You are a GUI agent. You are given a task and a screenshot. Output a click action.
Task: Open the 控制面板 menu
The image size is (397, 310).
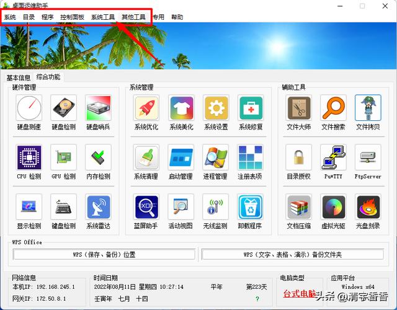[x=72, y=17]
